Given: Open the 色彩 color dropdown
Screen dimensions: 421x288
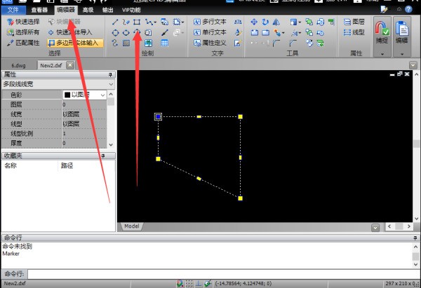Looking at the screenshot, I should 103,95.
